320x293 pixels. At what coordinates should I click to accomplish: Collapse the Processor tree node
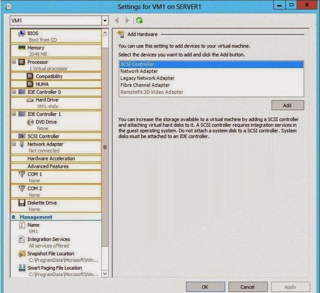coord(14,61)
